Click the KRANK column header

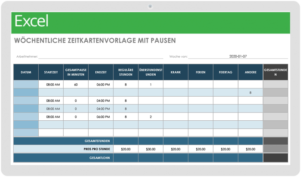175,72
